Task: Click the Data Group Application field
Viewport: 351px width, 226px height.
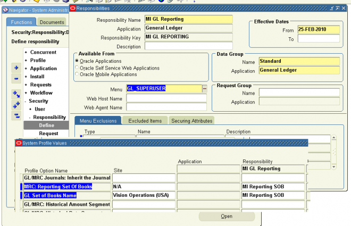Action: pyautogui.click(x=299, y=70)
